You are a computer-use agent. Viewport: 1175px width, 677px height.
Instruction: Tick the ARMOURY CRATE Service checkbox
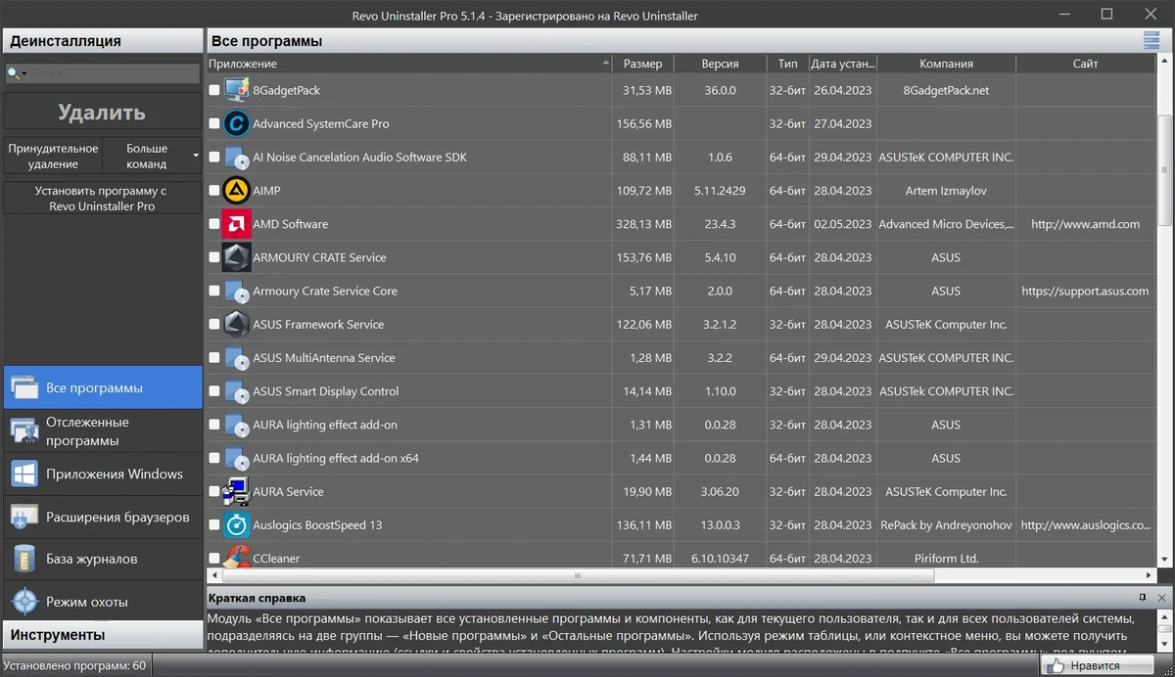pos(214,257)
